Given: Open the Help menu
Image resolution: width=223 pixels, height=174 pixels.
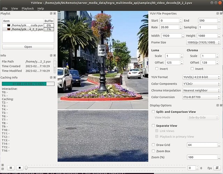Looking at the screenshot, I should coord(41,8).
